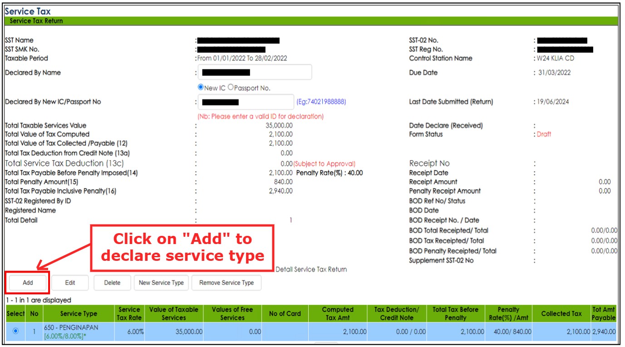This screenshot has height=347, width=625.
Task: Click the Service Type column header
Action: (79, 313)
